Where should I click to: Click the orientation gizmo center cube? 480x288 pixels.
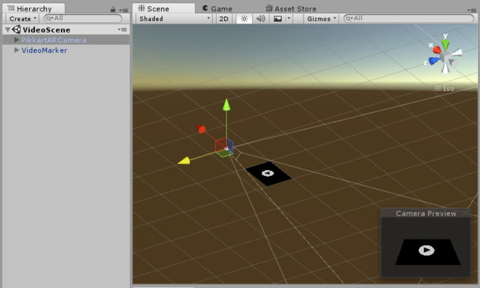pos(446,57)
